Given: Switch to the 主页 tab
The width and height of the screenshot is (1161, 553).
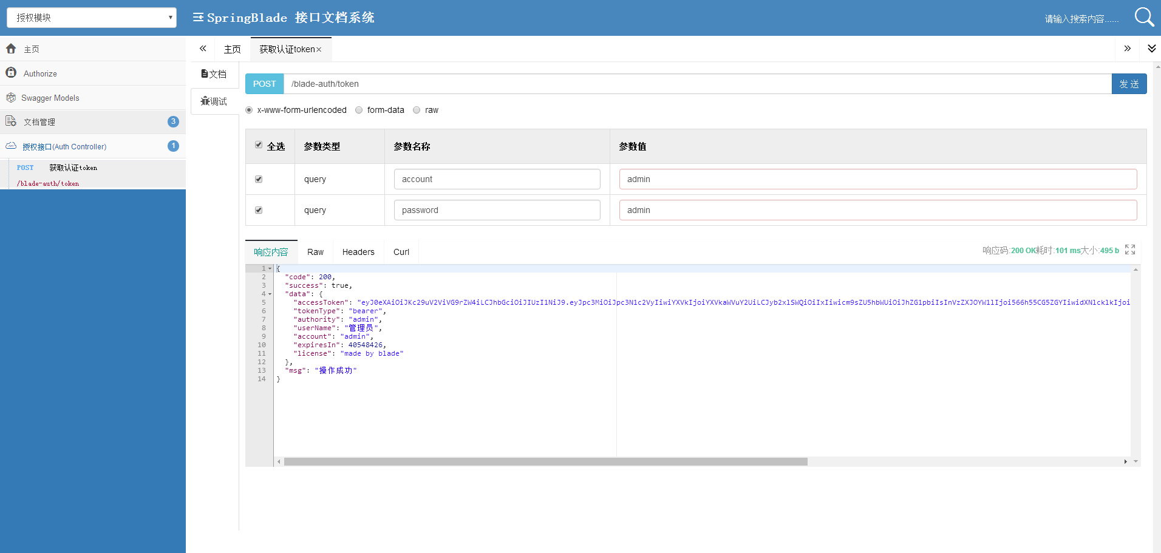Looking at the screenshot, I should (x=233, y=49).
